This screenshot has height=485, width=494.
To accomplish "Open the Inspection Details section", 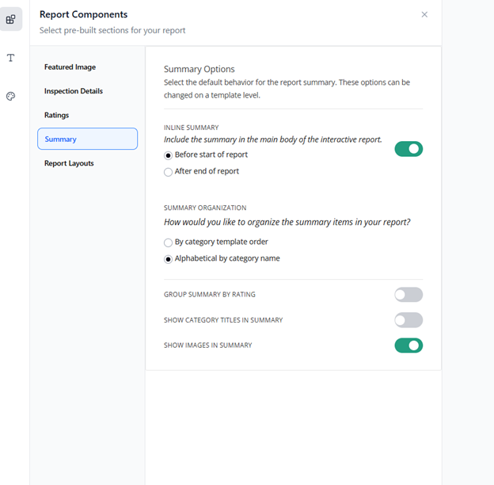I will pyautogui.click(x=74, y=91).
